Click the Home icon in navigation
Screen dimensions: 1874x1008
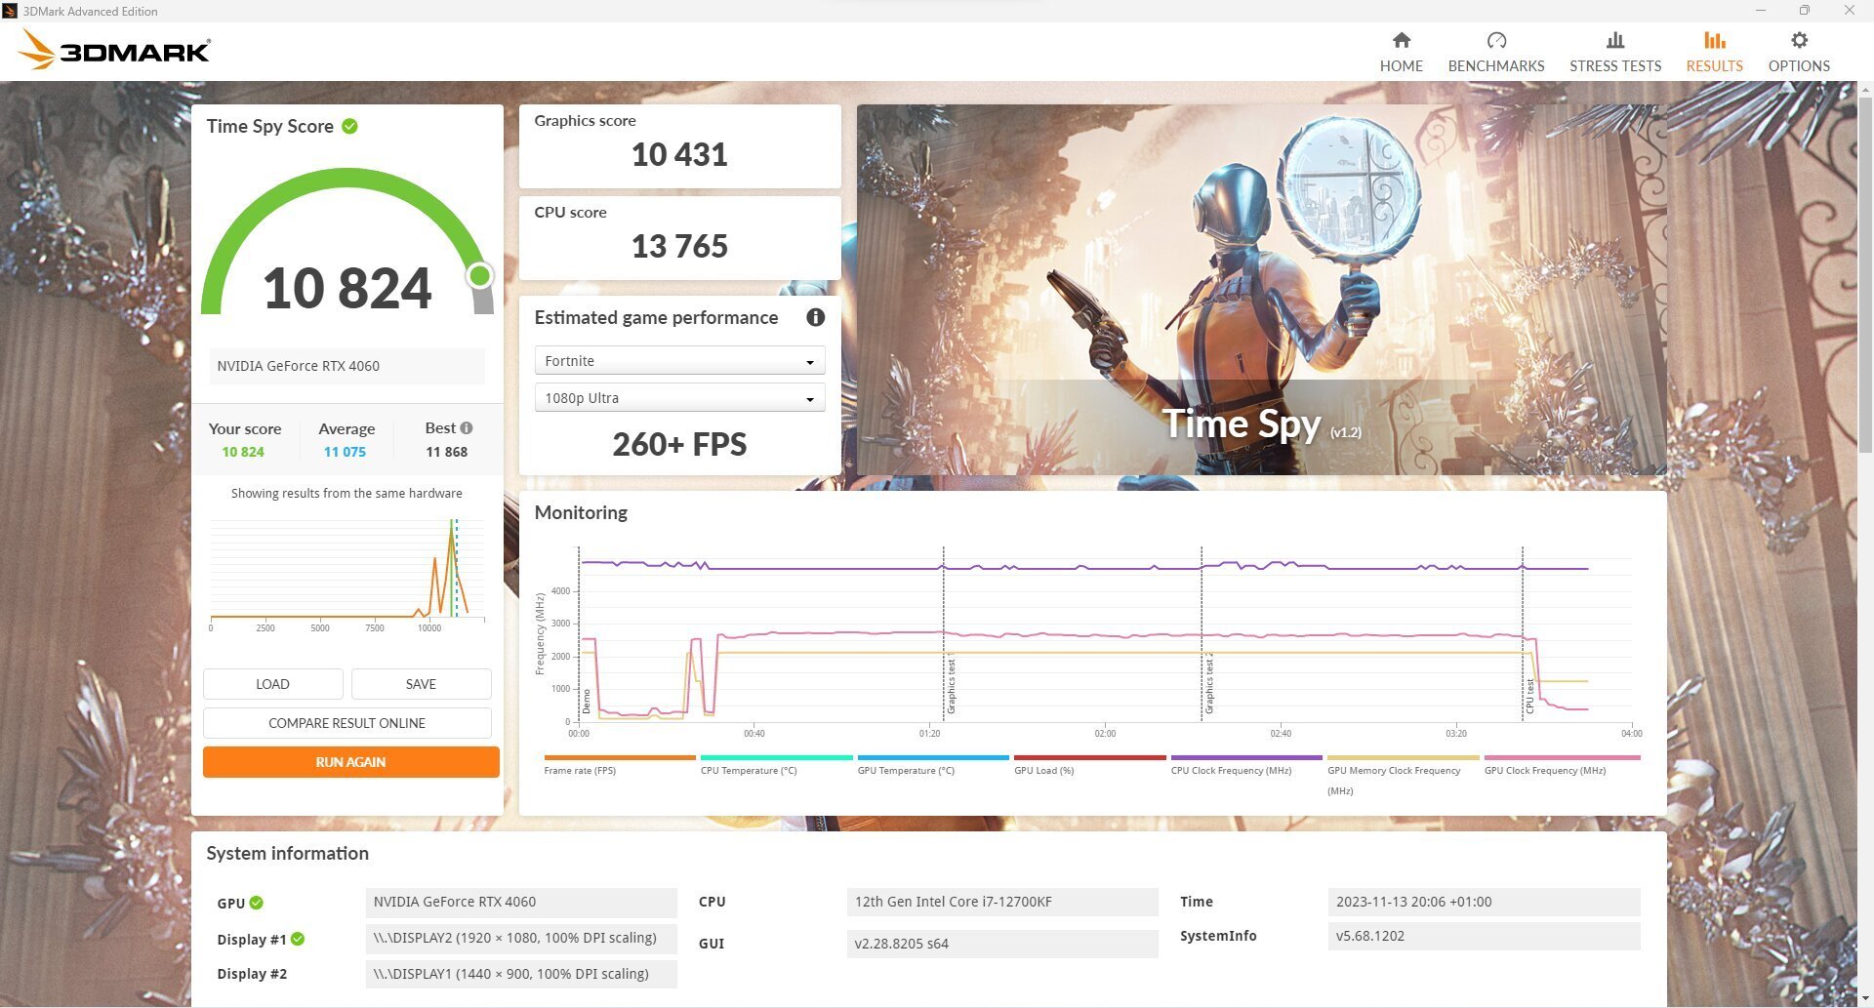1401,41
